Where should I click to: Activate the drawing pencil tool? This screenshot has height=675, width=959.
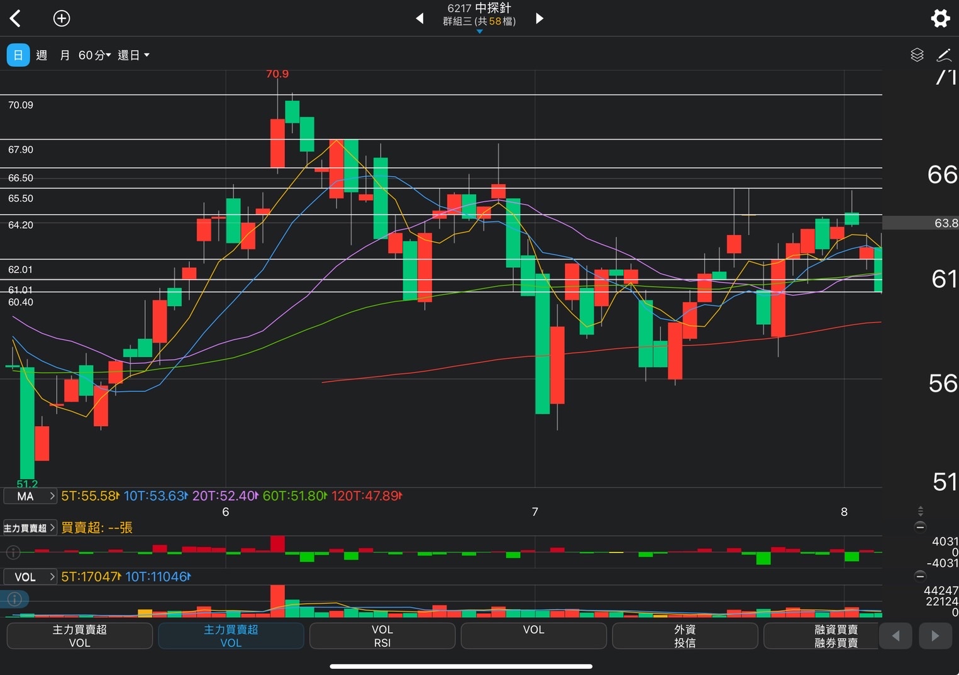tap(944, 55)
